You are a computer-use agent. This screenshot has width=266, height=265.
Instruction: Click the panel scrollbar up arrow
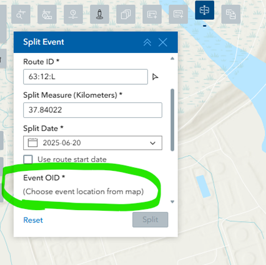[x=172, y=59]
